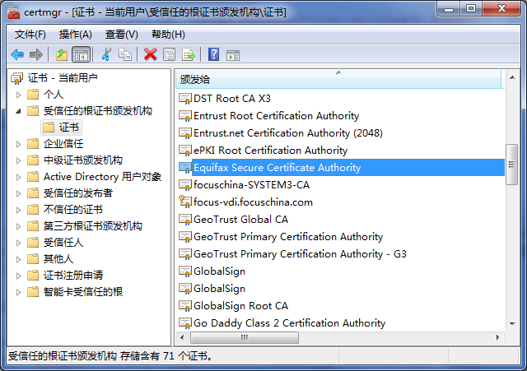This screenshot has width=527, height=371.
Task: Select the 中级证书颁发机构 tree item
Action: 83,160
